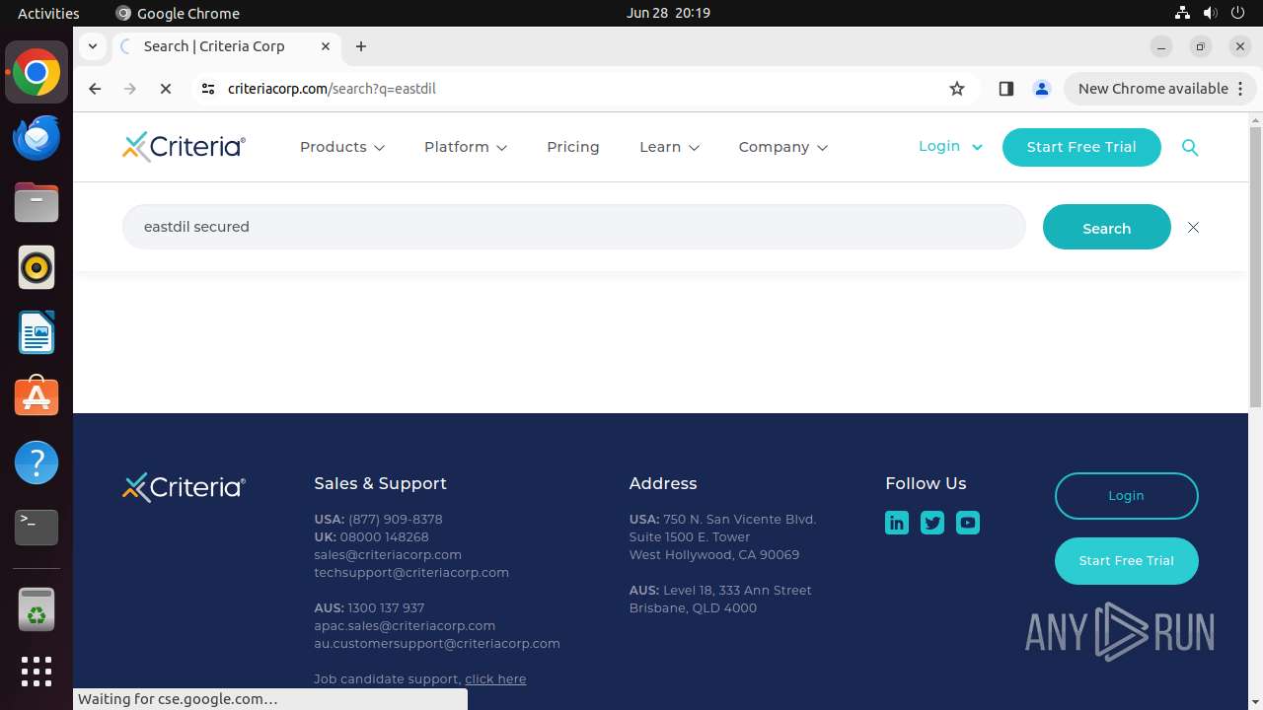Open system network status icon
The width and height of the screenshot is (1263, 710).
click(1182, 13)
